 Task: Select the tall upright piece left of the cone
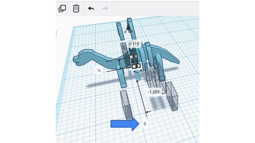point(121,31)
